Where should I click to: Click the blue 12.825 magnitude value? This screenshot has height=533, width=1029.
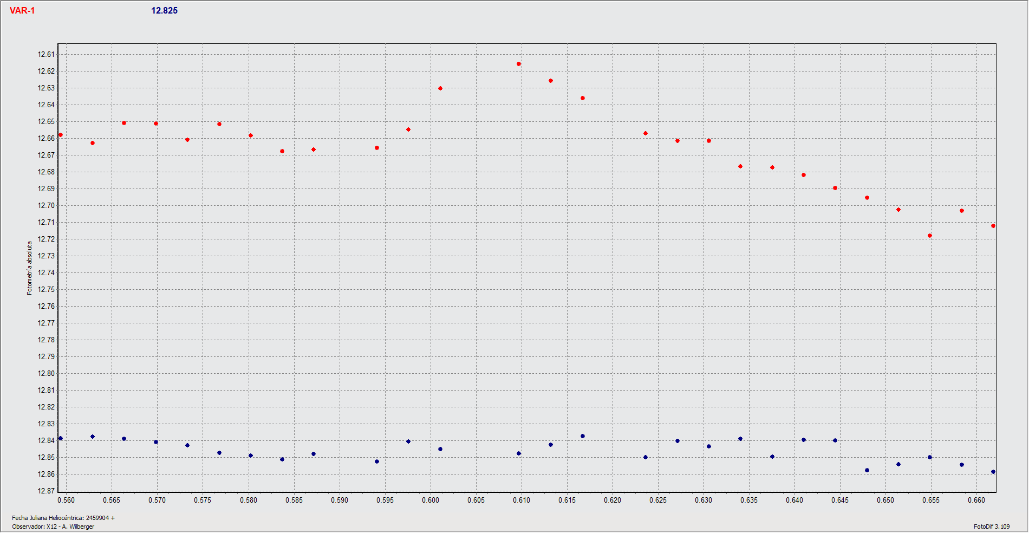[164, 11]
